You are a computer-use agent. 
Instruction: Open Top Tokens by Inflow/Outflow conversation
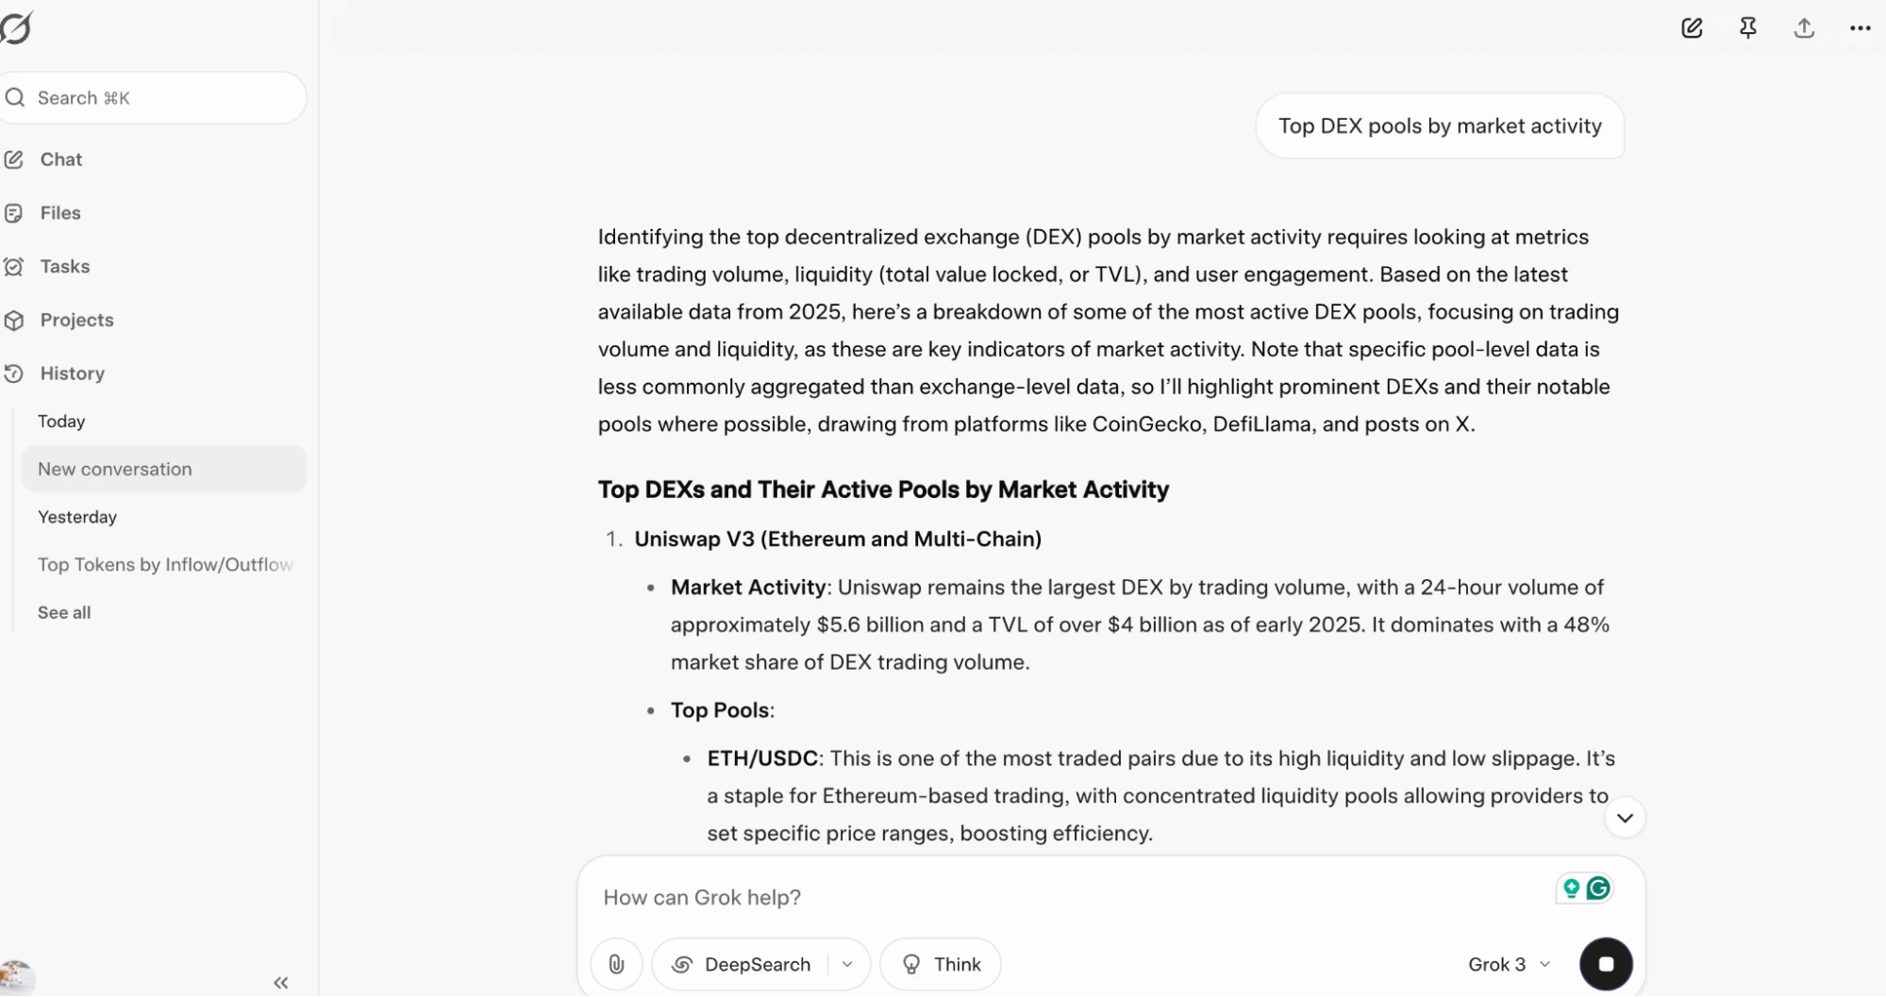coord(165,564)
